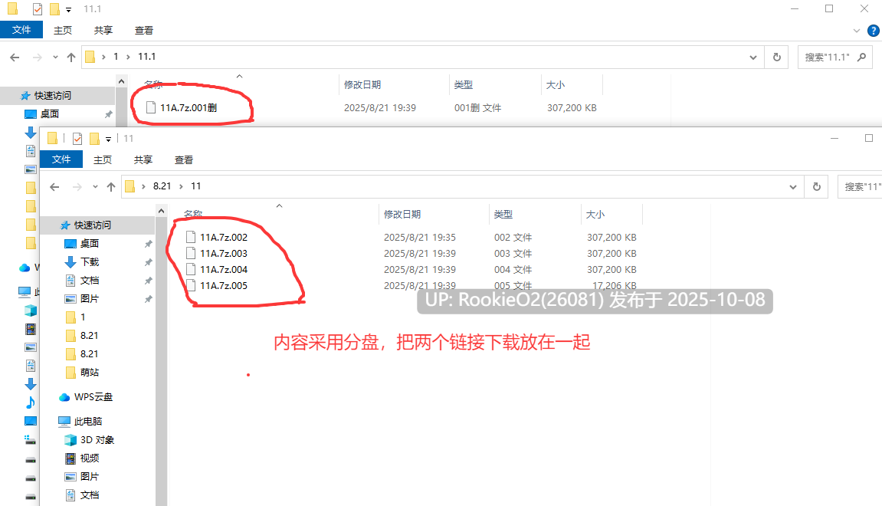This screenshot has width=882, height=506.
Task: Select the file 11A.7z.005
Action: click(223, 286)
